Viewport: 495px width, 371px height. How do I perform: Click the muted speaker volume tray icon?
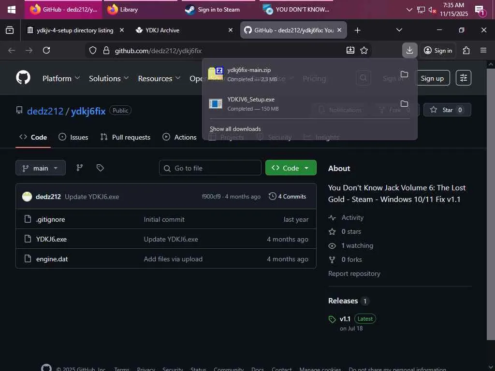coord(432,10)
